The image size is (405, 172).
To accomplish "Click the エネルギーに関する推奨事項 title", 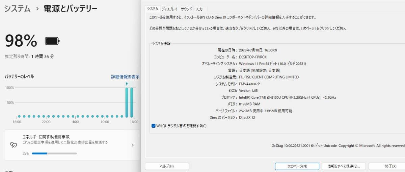I will click(x=46, y=137).
